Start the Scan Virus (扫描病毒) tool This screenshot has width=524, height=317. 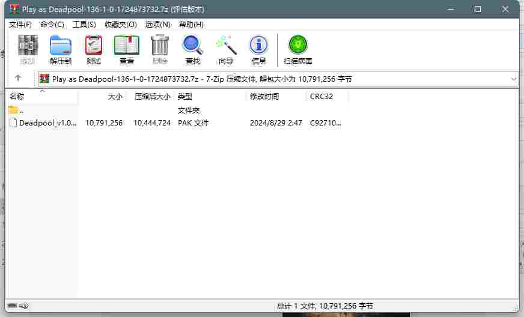click(x=298, y=49)
